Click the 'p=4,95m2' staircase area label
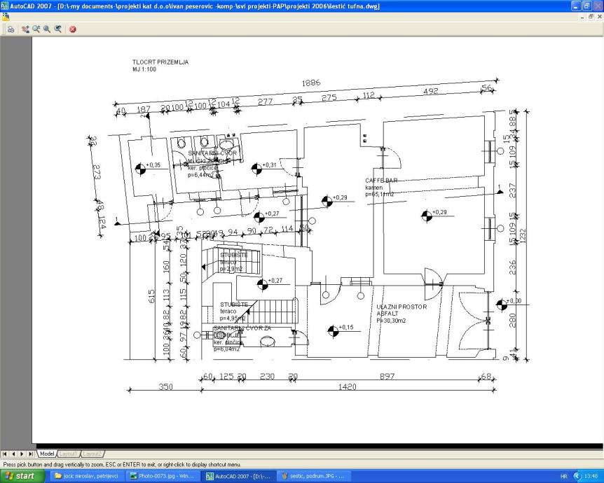The width and height of the screenshot is (604, 483). 233,318
